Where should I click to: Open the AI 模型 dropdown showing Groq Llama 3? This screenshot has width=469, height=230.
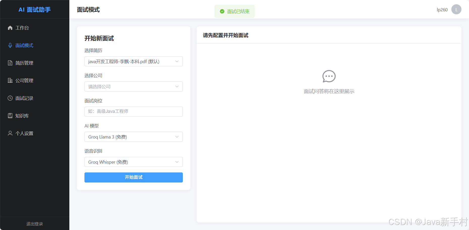tap(133, 137)
